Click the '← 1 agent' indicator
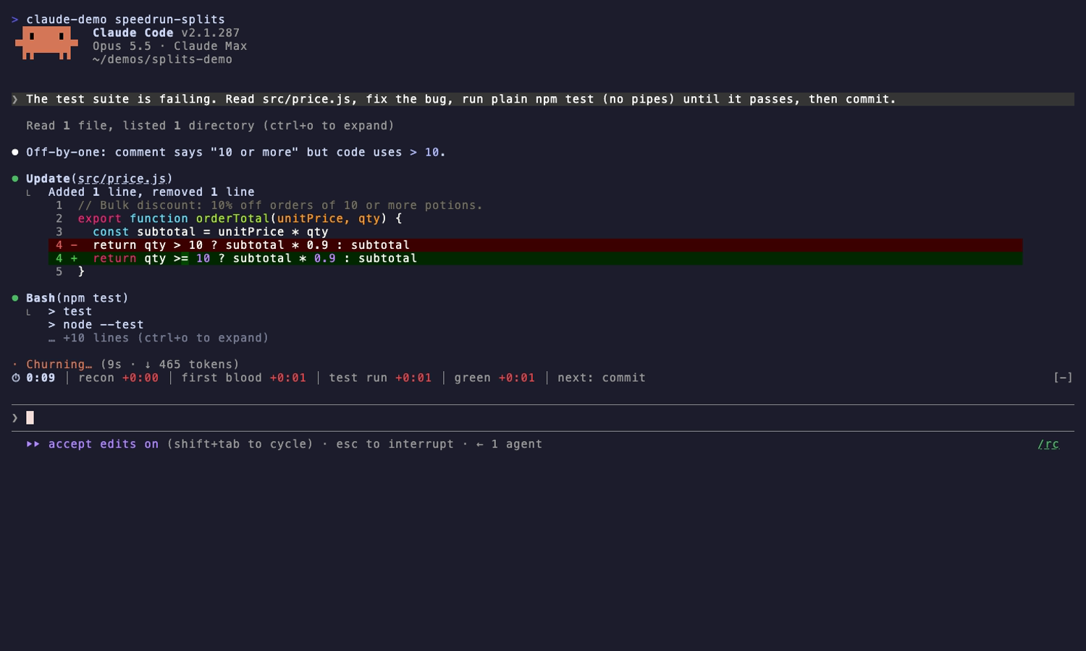 509,444
